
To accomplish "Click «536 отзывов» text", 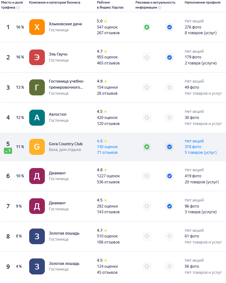I will (x=108, y=182).
